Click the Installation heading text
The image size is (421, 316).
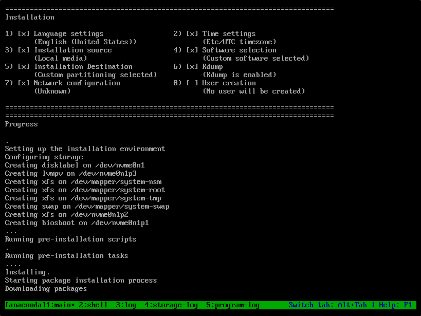tap(29, 17)
